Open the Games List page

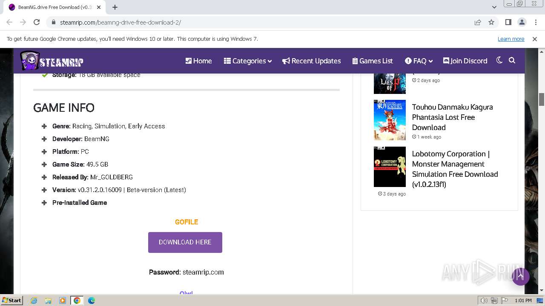pyautogui.click(x=373, y=61)
